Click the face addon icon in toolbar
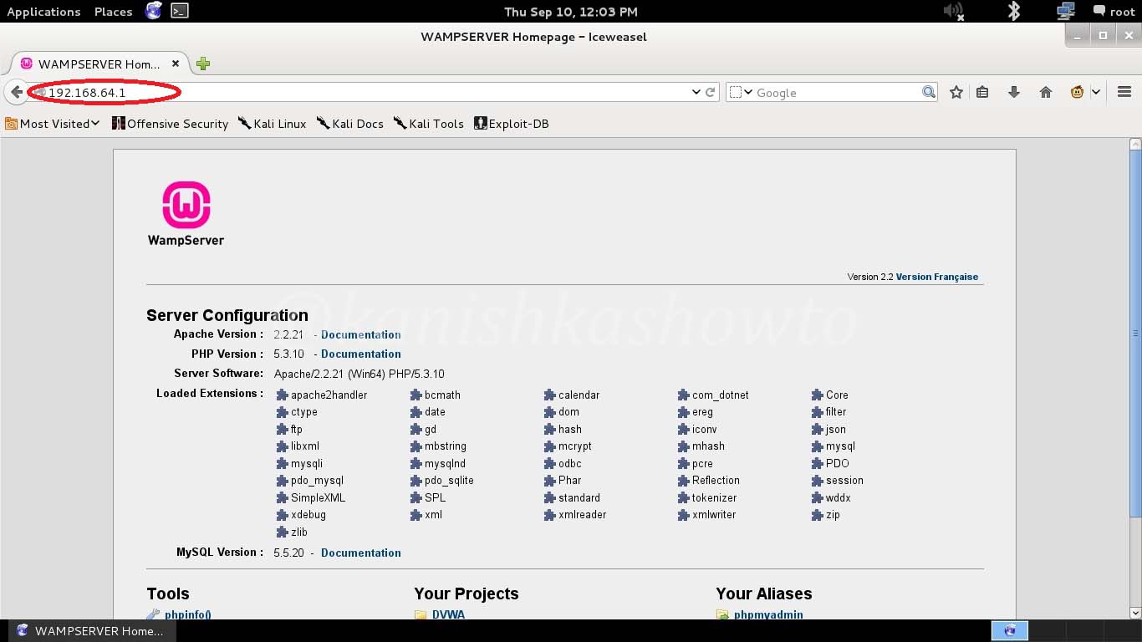Screen dimensions: 1142x642 [x=1077, y=92]
